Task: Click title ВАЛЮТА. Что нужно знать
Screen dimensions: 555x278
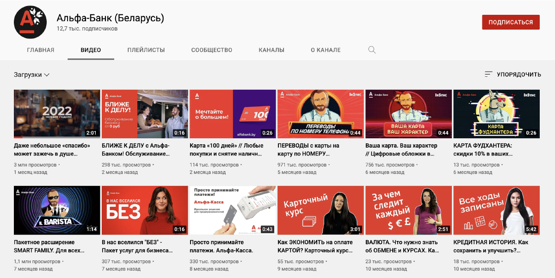Action: click(403, 246)
